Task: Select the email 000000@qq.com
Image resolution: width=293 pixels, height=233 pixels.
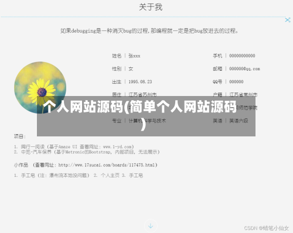Action: 244,69
